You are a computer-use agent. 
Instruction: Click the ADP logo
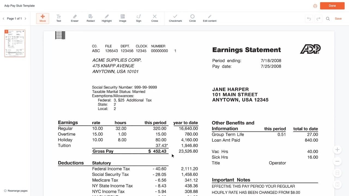[310, 49]
